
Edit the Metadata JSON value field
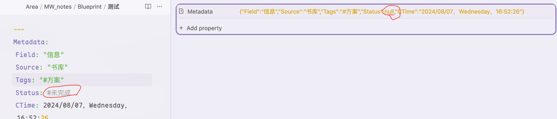pos(382,12)
